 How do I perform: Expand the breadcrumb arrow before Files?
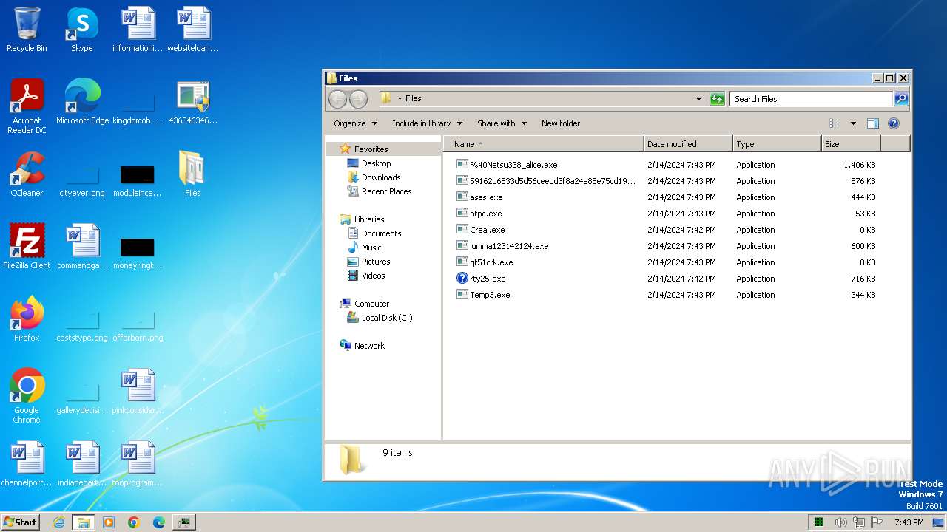pos(400,98)
